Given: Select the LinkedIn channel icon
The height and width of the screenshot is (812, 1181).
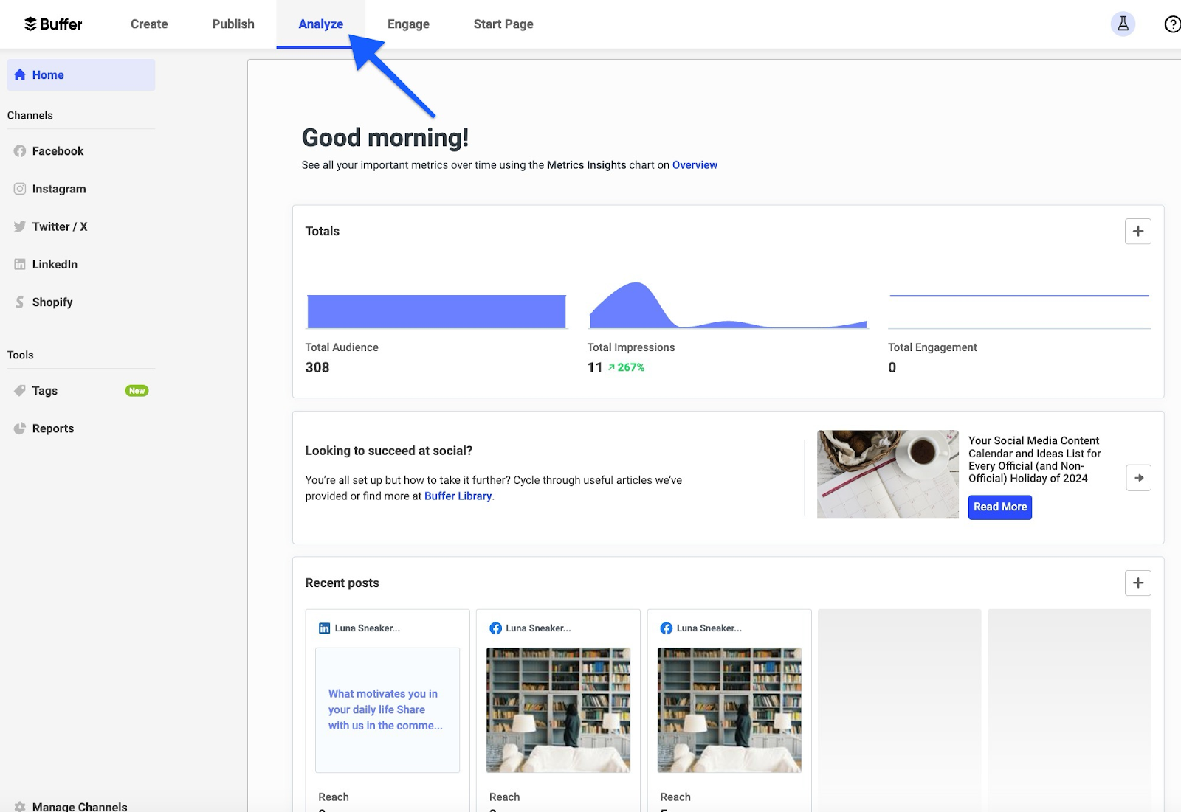Looking at the screenshot, I should 20,264.
